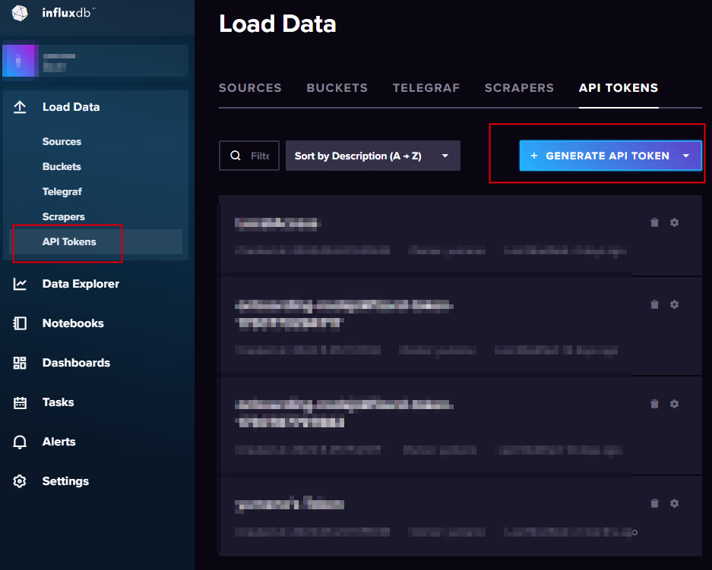This screenshot has width=712, height=570.
Task: Open gear settings for fourth token
Action: pyautogui.click(x=674, y=503)
